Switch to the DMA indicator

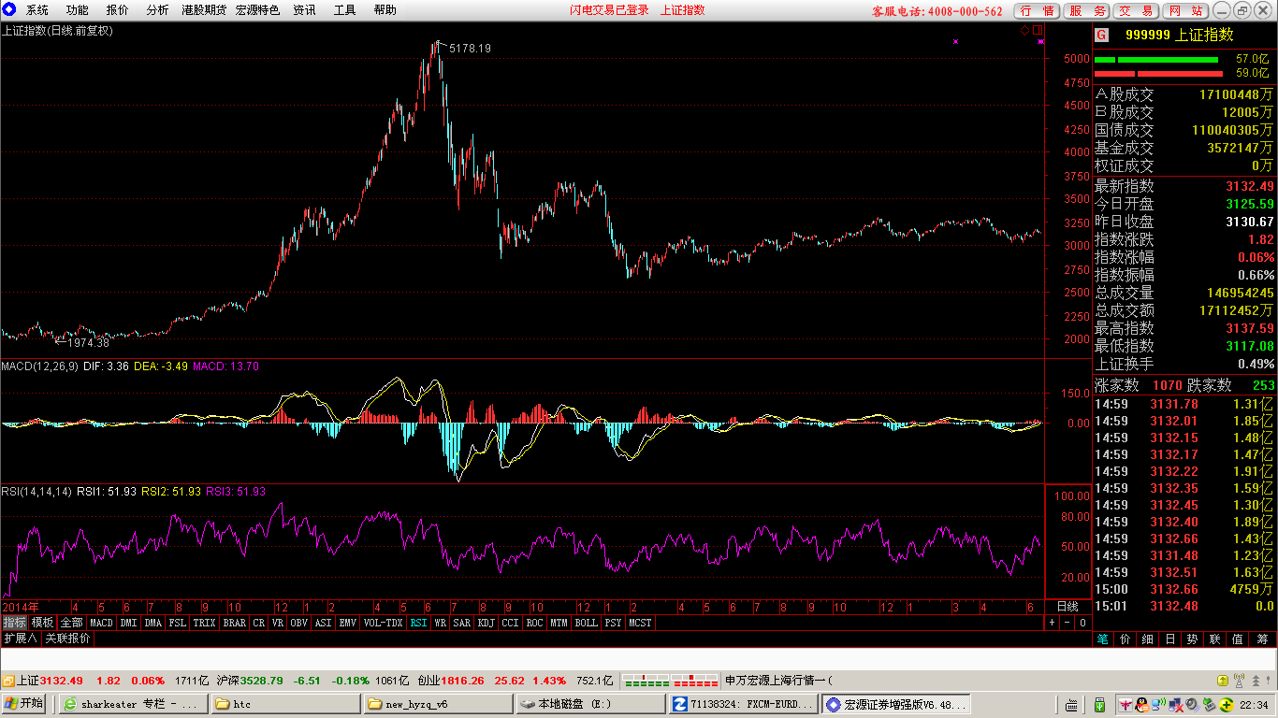coord(153,622)
